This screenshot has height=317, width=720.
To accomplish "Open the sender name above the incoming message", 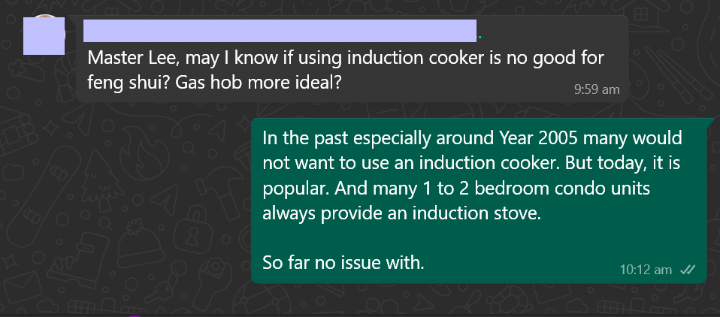I will (280, 31).
